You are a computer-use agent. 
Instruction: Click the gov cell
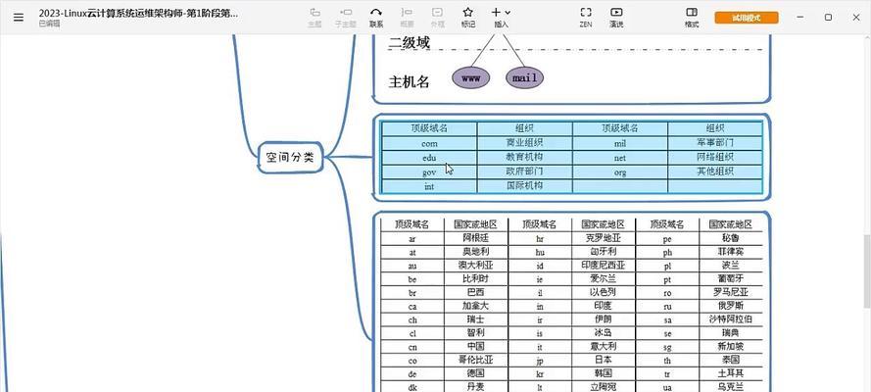(x=429, y=172)
